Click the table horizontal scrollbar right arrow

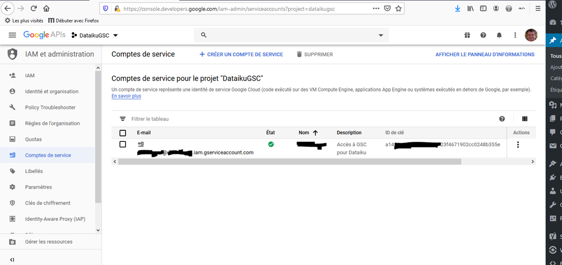point(532,162)
